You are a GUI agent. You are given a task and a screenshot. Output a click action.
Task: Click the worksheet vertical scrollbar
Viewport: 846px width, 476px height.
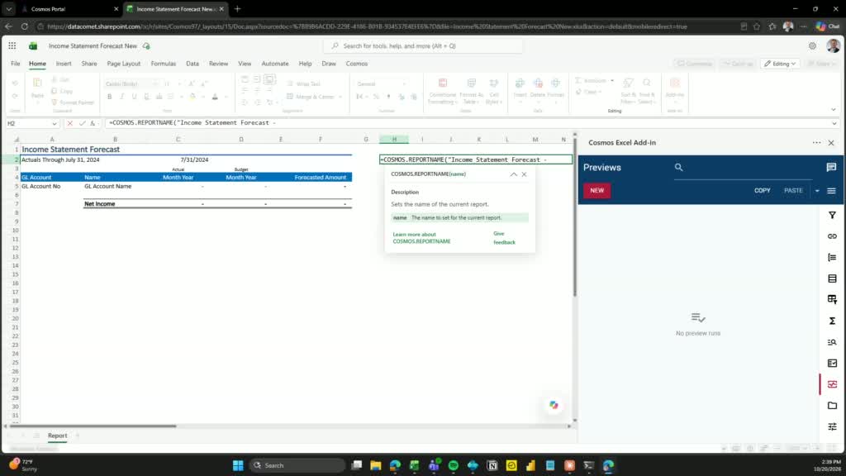(x=575, y=216)
